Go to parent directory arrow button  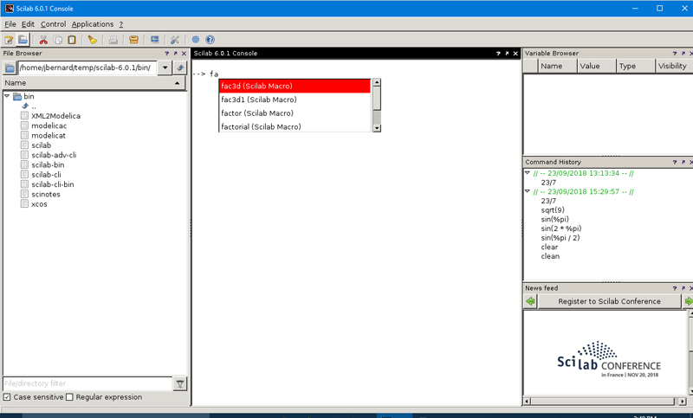180,68
